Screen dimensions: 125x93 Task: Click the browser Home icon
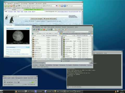(14, 6)
